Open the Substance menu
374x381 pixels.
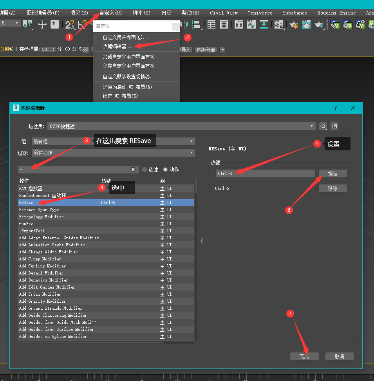(295, 13)
